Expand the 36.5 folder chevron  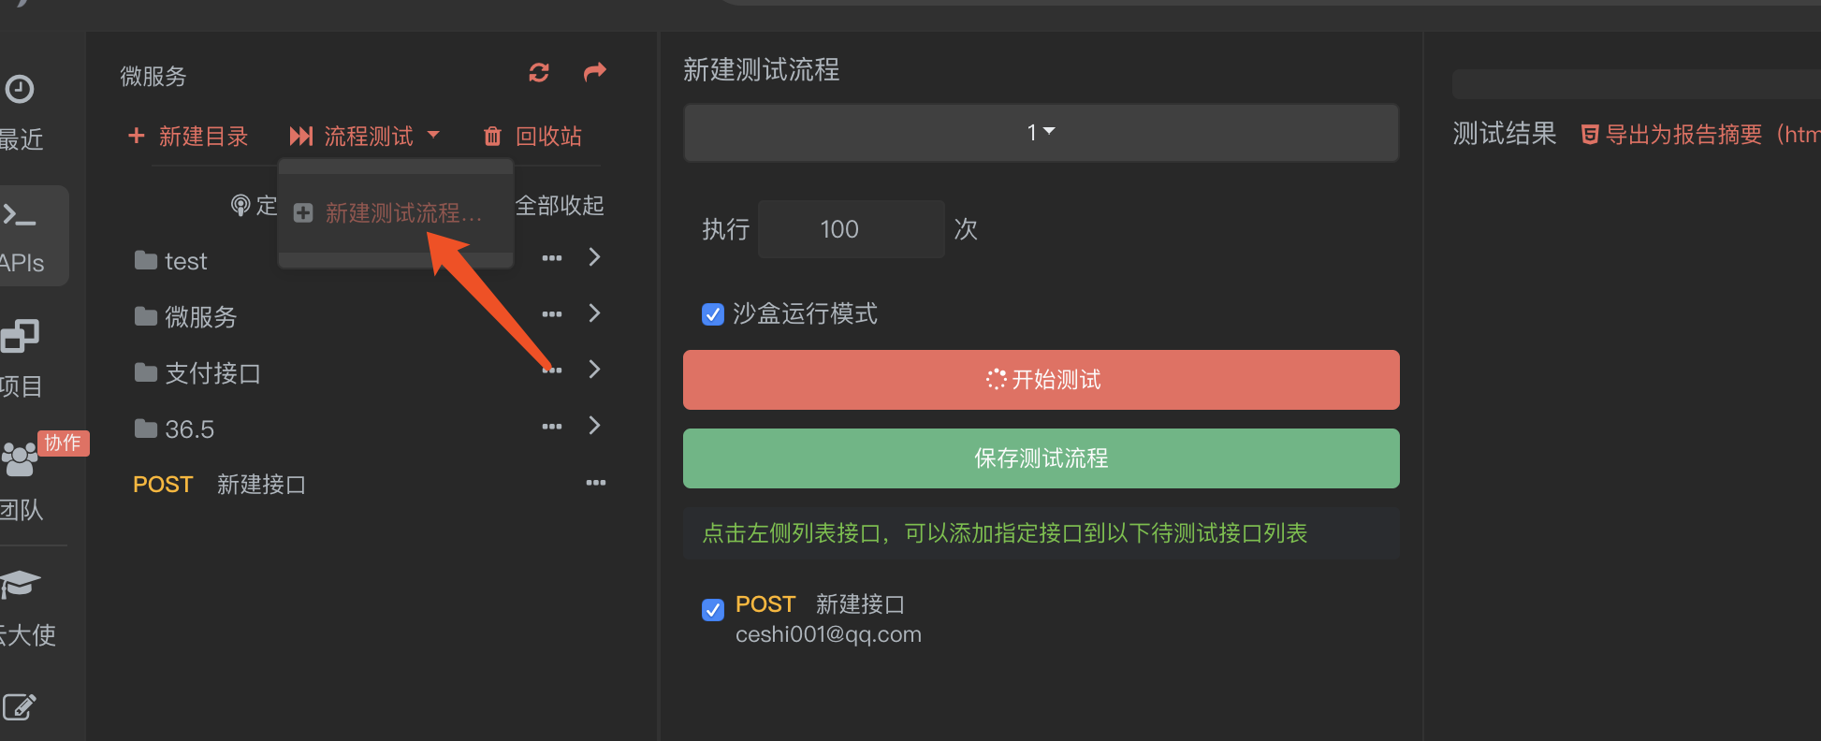tap(594, 426)
